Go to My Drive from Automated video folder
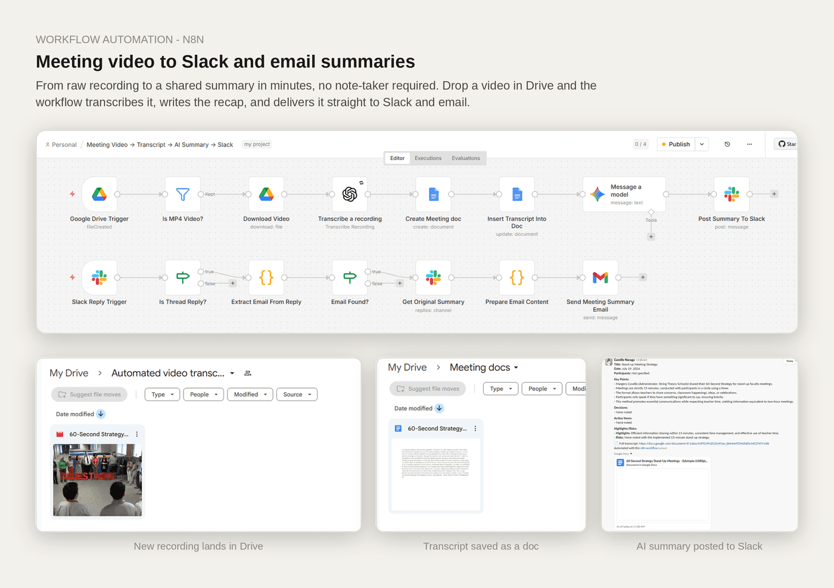 pyautogui.click(x=69, y=373)
